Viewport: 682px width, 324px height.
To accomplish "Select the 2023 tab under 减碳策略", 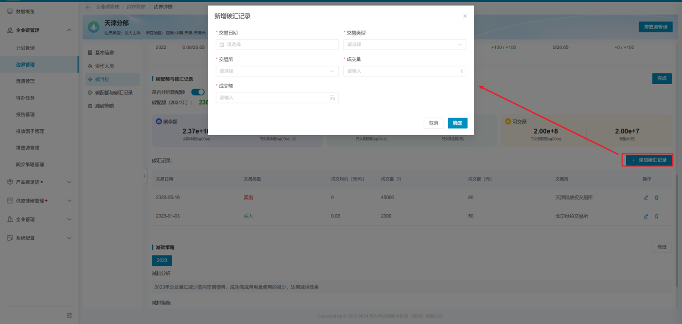I will [x=162, y=260].
